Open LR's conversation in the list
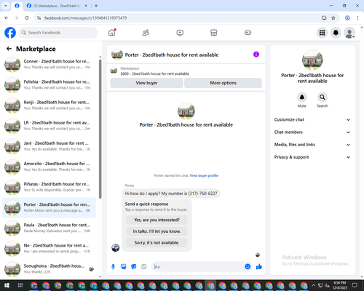The image size is (364, 291). [49, 126]
